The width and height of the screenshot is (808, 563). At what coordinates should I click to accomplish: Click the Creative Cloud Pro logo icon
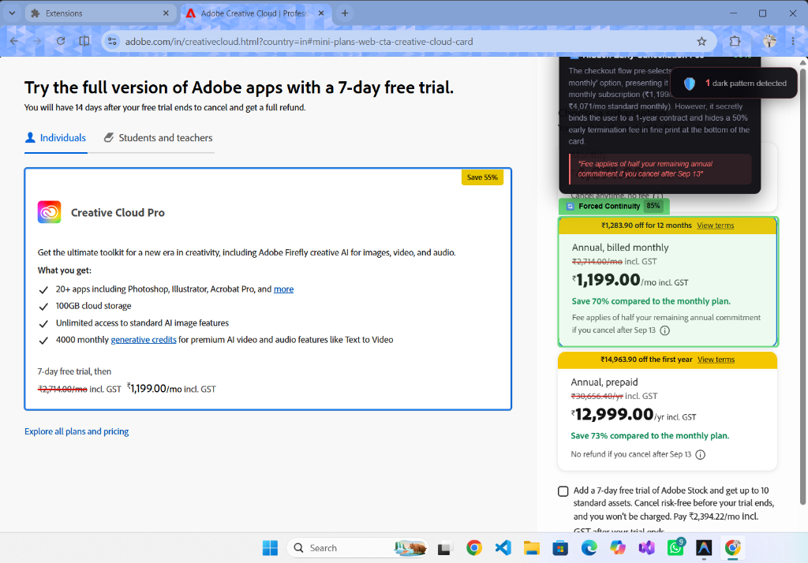coord(49,212)
